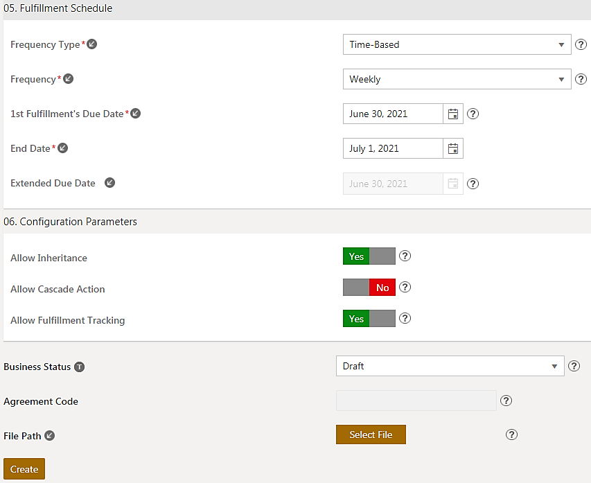Click help icon beside Frequency dropdown
This screenshot has height=483, width=591.
[581, 79]
